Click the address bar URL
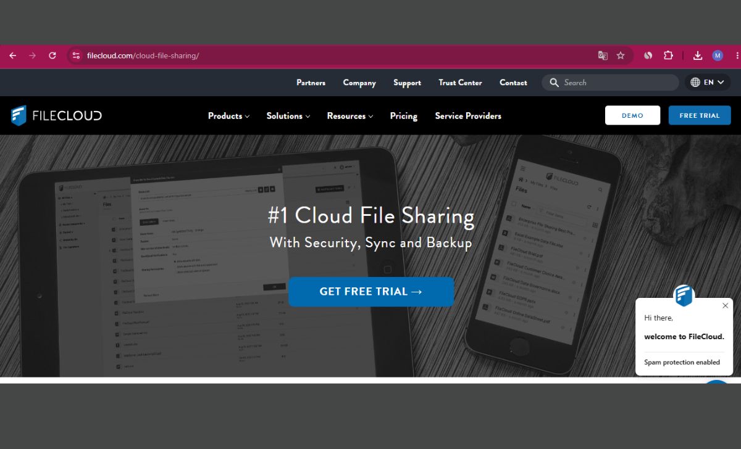Screen dimensions: 741x449 click(143, 56)
